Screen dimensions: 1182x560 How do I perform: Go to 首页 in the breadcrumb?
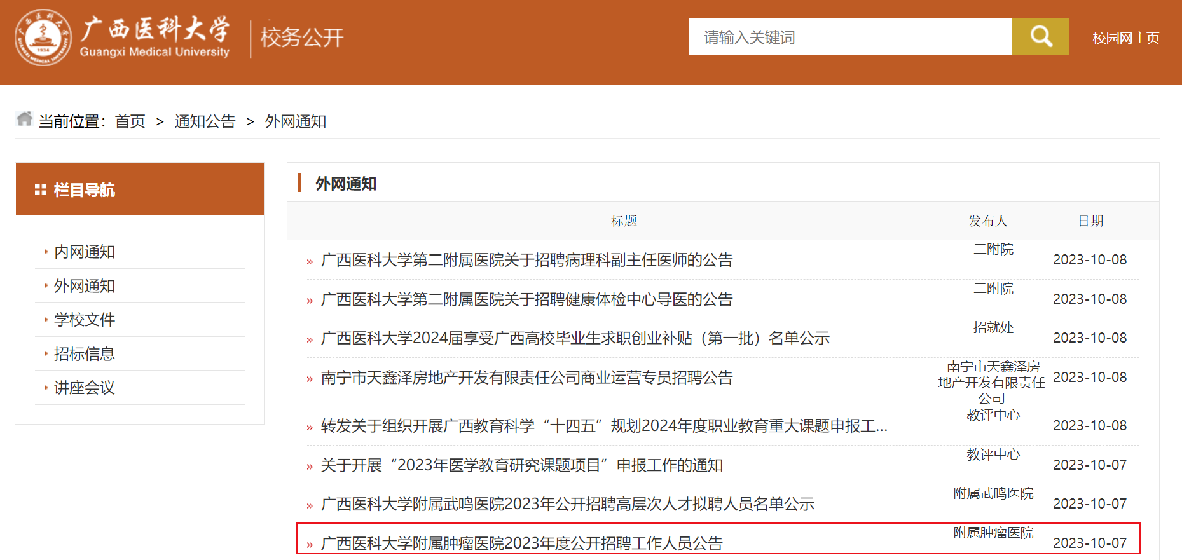pyautogui.click(x=130, y=121)
